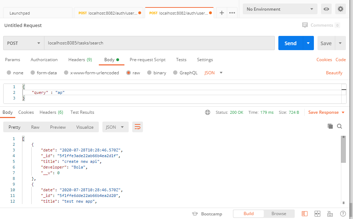Switch response view to Visualize
Image resolution: width=353 pixels, height=219 pixels.
(85, 127)
